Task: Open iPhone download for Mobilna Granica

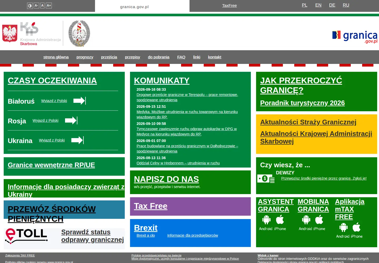Action: (319, 223)
